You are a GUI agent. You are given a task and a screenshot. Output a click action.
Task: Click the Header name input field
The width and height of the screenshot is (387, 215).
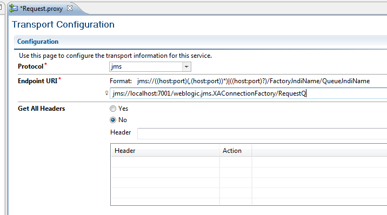coord(262,133)
